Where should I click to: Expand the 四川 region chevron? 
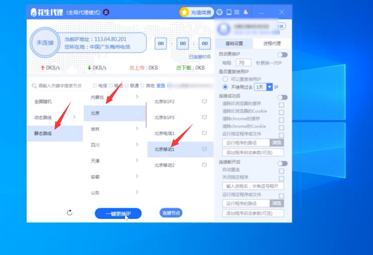coord(137,144)
